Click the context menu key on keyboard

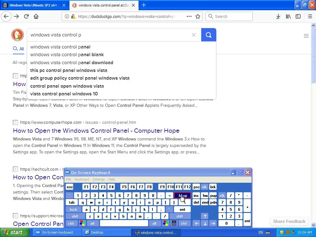point(174,223)
